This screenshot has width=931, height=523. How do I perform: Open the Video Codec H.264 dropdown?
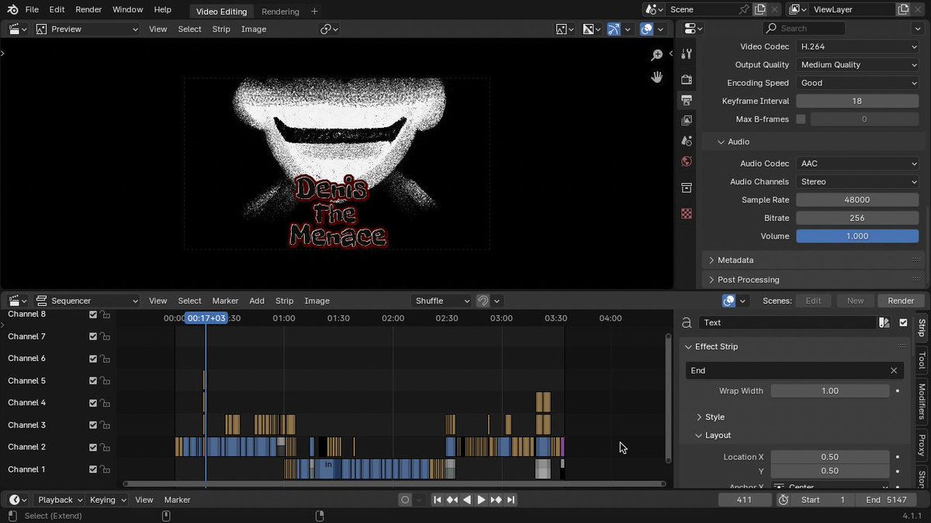857,46
